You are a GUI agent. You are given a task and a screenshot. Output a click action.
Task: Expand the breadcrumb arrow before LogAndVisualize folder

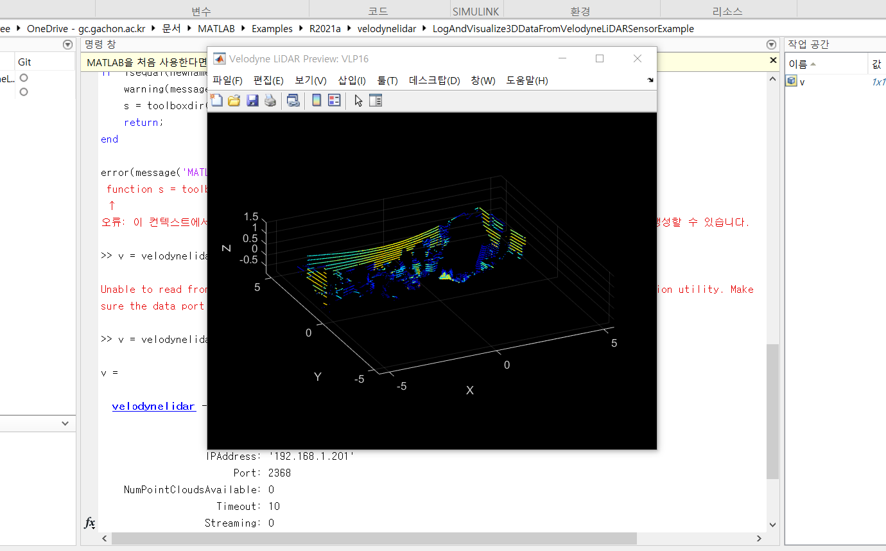point(426,29)
